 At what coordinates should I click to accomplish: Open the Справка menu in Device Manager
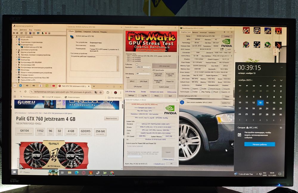(x=38, y=30)
